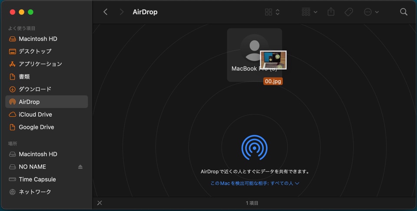Click the 場所 section header
This screenshot has height=211, width=417.
pos(13,143)
